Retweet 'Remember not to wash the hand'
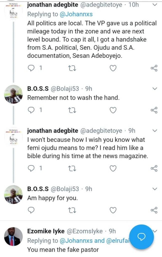The height and width of the screenshot is (257, 162). (x=72, y=110)
